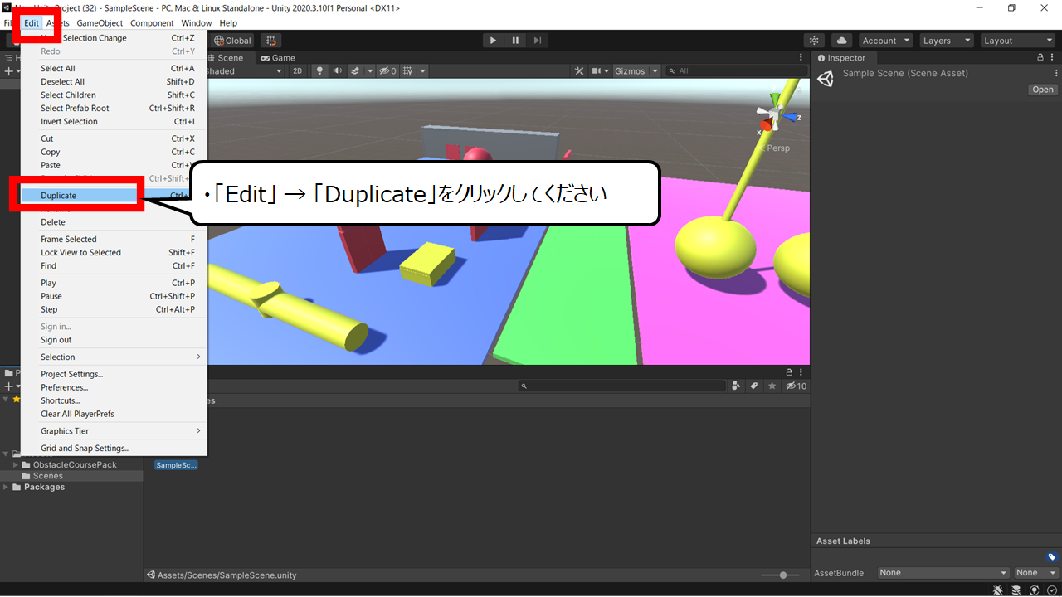1062x597 pixels.
Task: Expand the Graphics Tier submenu
Action: click(x=114, y=431)
